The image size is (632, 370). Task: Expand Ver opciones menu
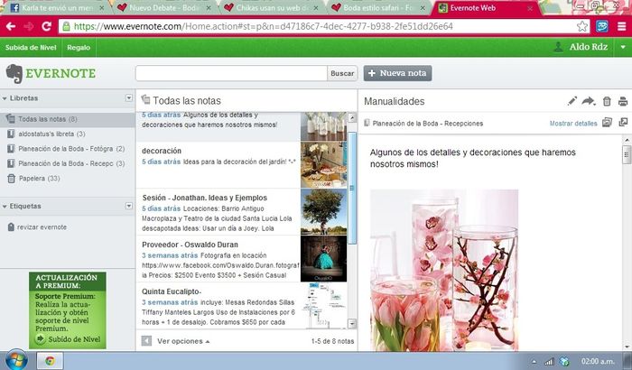(x=183, y=341)
